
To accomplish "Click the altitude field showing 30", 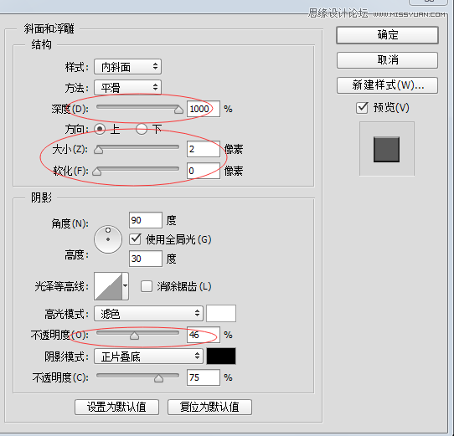I will [x=146, y=259].
